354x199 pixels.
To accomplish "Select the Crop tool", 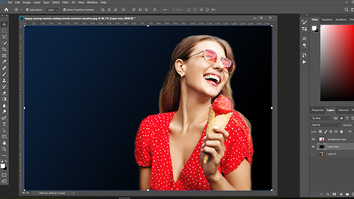I will coord(4,49).
